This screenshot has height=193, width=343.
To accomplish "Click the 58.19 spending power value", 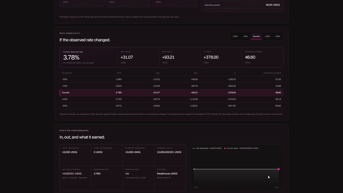I will (x=278, y=99).
